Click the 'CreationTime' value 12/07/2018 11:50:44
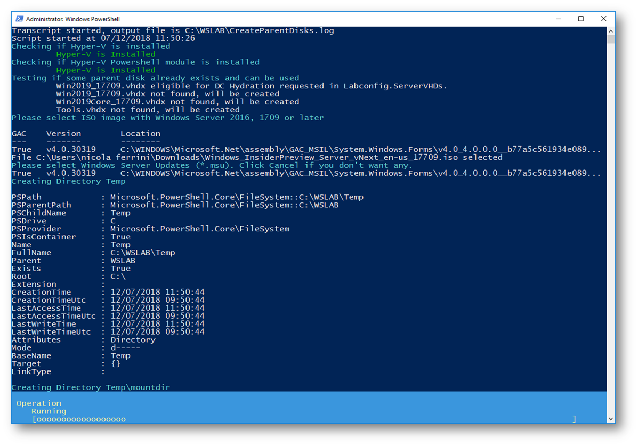638x446 pixels. [x=157, y=292]
